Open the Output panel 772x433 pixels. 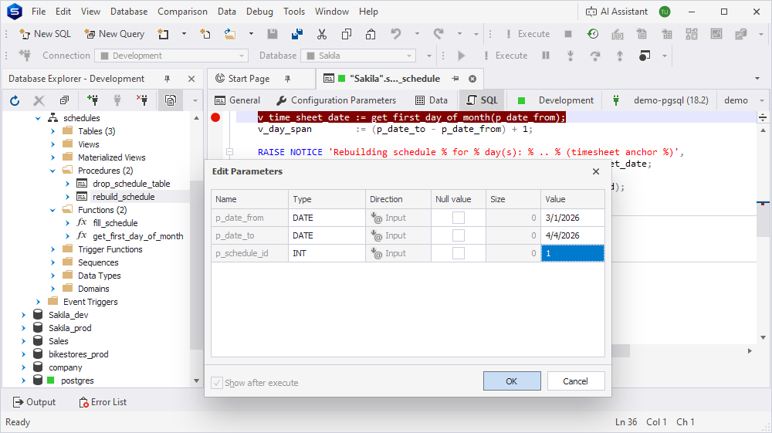(x=34, y=402)
